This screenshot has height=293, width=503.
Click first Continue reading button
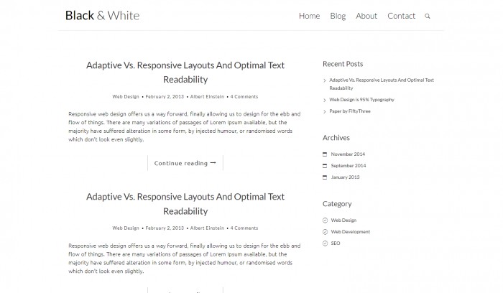point(185,163)
